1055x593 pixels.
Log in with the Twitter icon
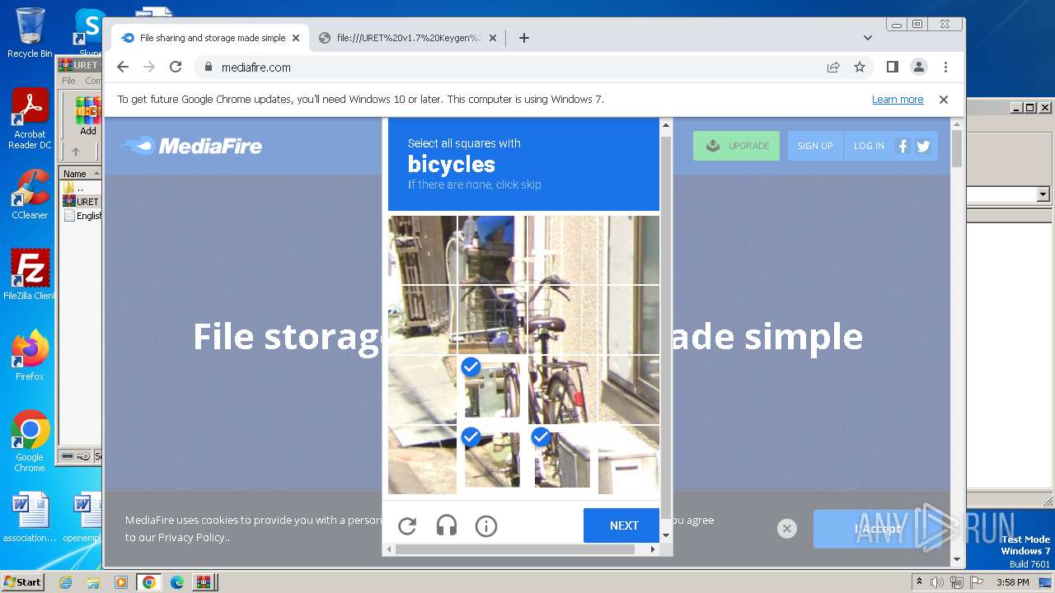[x=923, y=146]
